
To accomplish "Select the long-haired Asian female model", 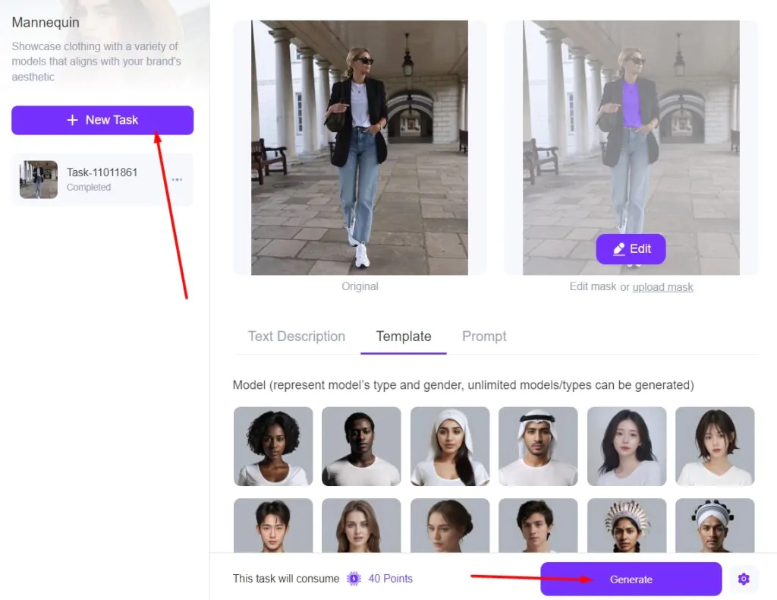I will point(627,447).
